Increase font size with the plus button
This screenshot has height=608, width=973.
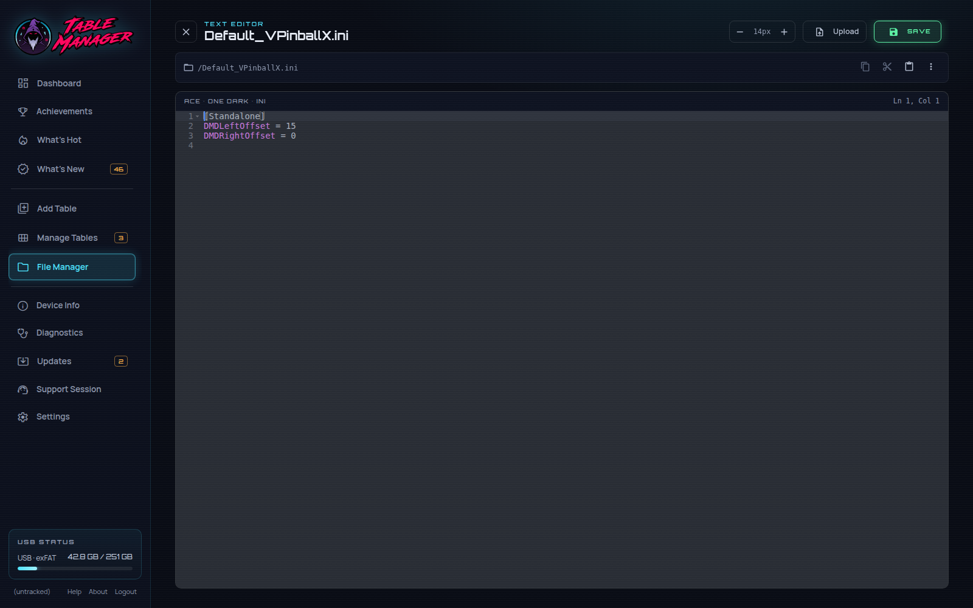coord(784,32)
